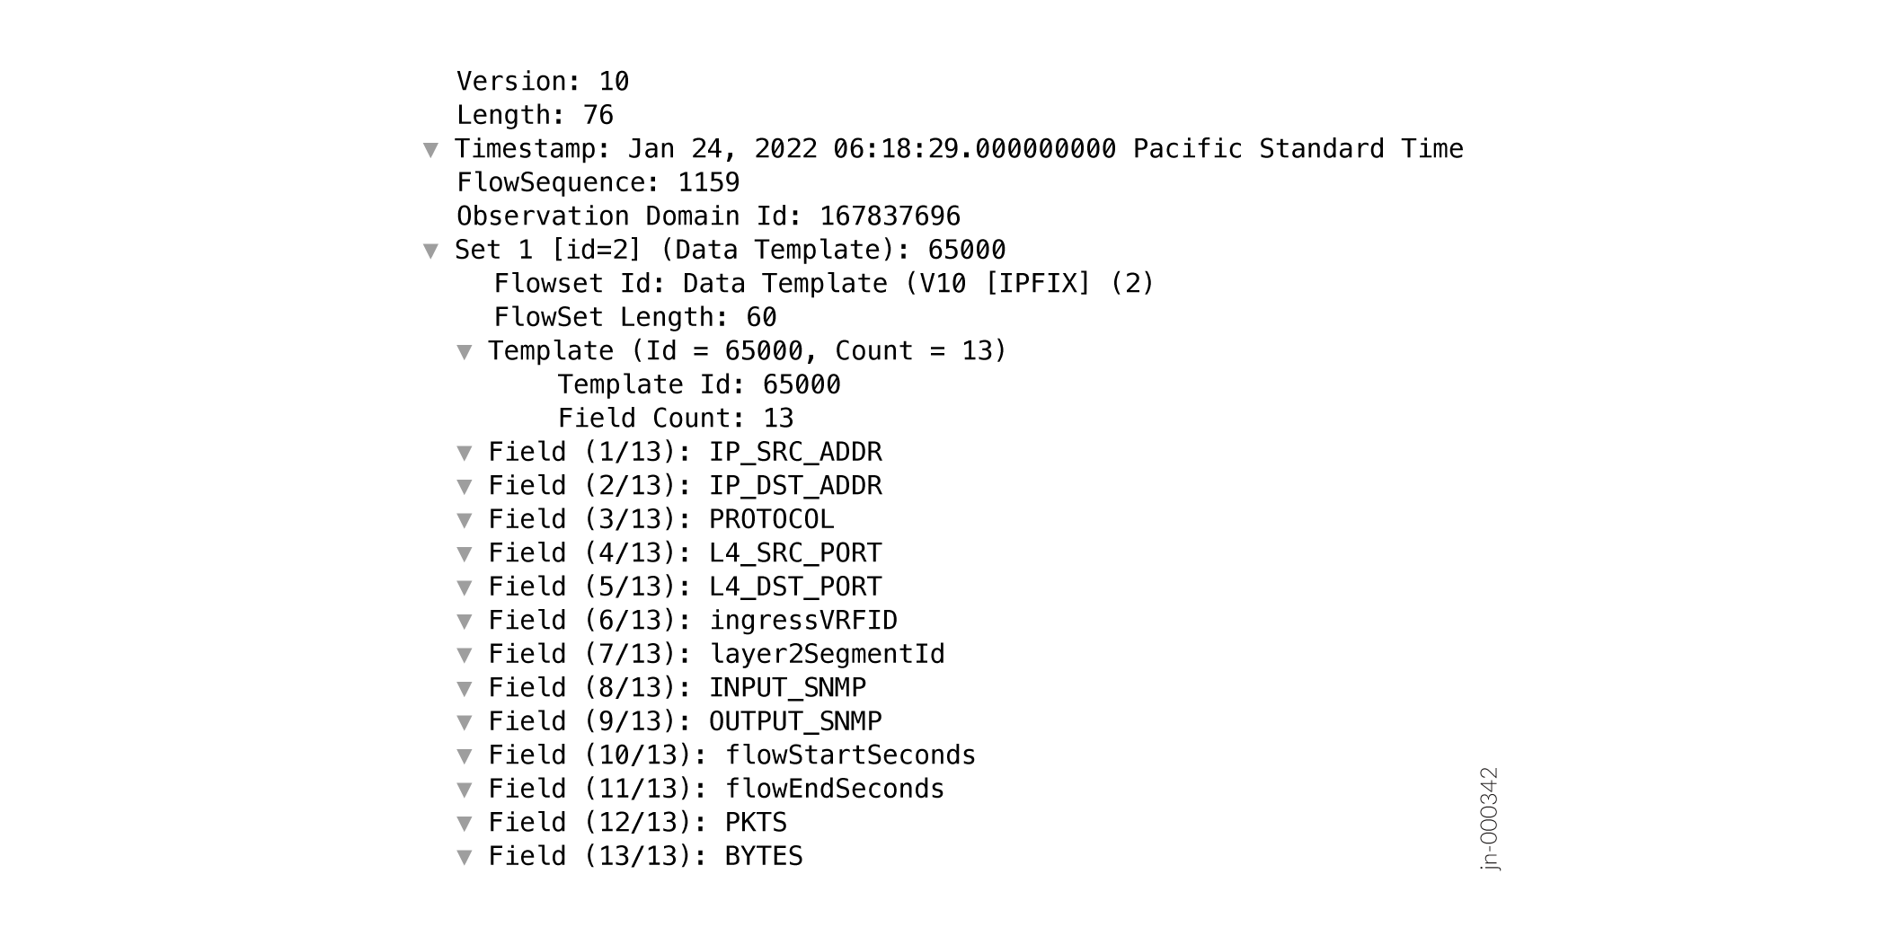Viewport: 1887px width, 936px height.
Task: Collapse the Timestamp disclosure triangle
Action: tap(431, 150)
